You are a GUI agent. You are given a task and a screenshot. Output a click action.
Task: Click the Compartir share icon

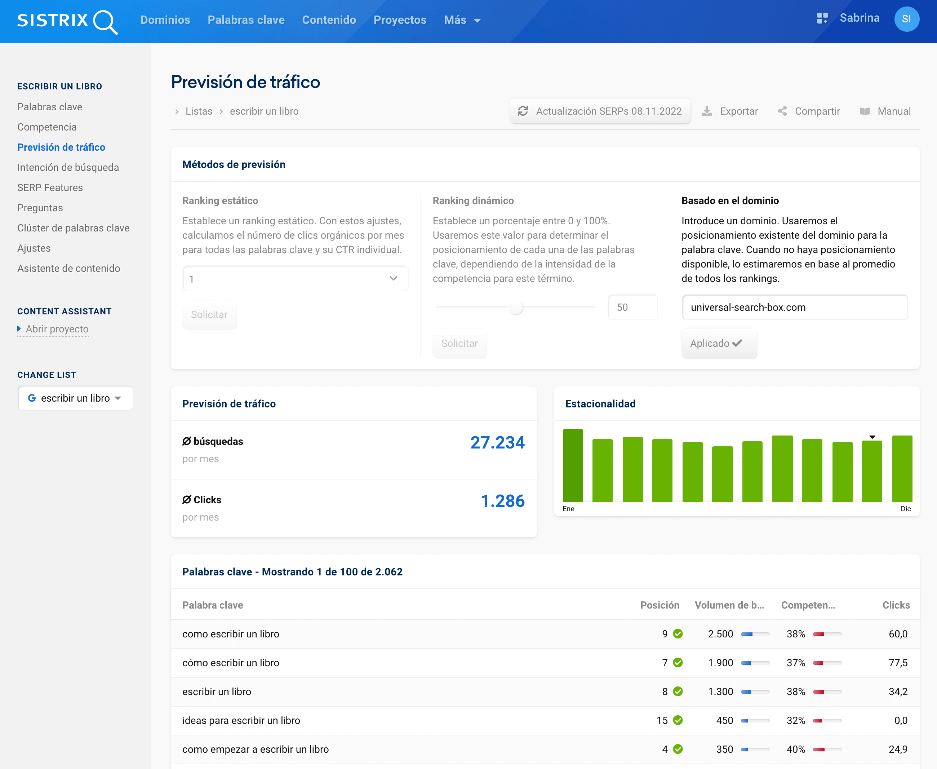pyautogui.click(x=782, y=111)
